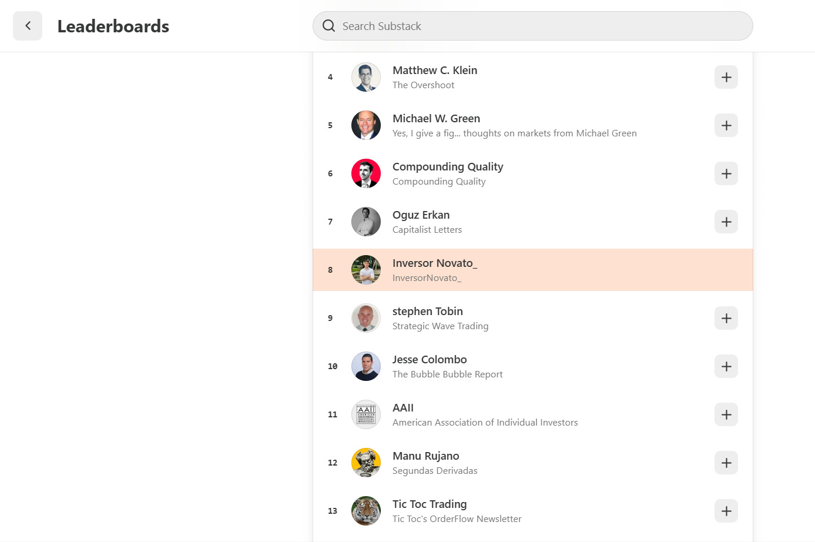The image size is (815, 542).
Task: Click The Bubble Bubble Report subtitle
Action: click(448, 374)
